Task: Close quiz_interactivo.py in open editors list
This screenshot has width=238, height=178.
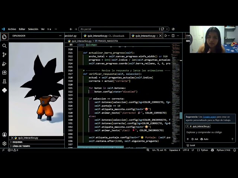Action: (x=12, y=138)
